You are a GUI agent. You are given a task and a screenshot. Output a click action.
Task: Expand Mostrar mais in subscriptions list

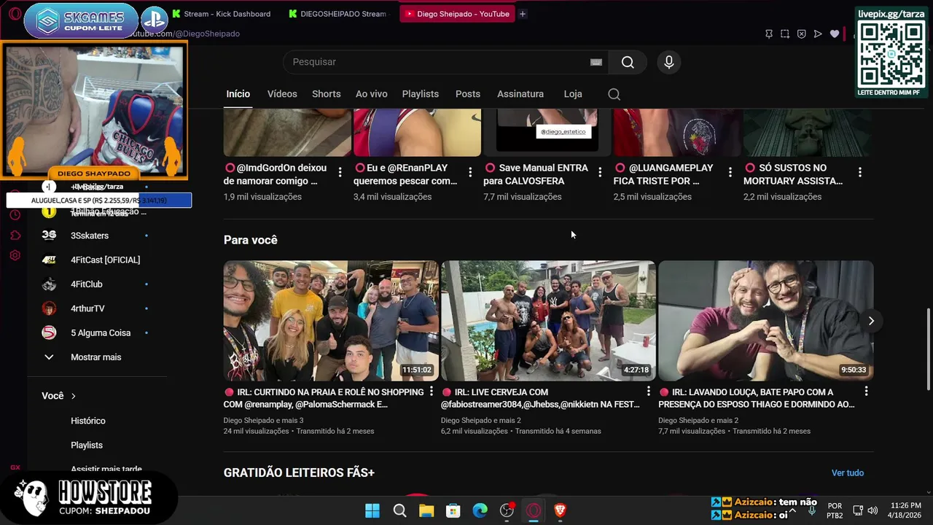[95, 357]
